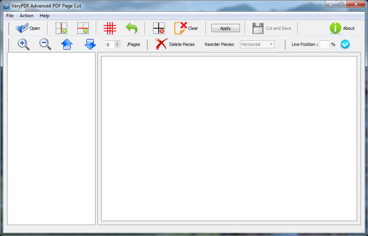The height and width of the screenshot is (236, 368).
Task: Go to next page with down arrow
Action: 90,44
